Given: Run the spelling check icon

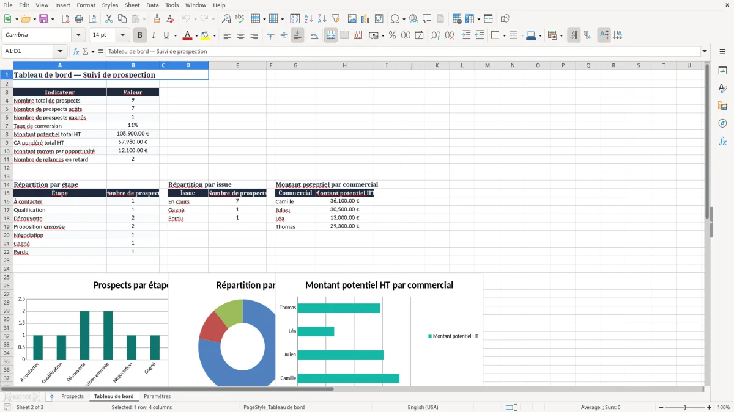Looking at the screenshot, I should click(x=240, y=19).
